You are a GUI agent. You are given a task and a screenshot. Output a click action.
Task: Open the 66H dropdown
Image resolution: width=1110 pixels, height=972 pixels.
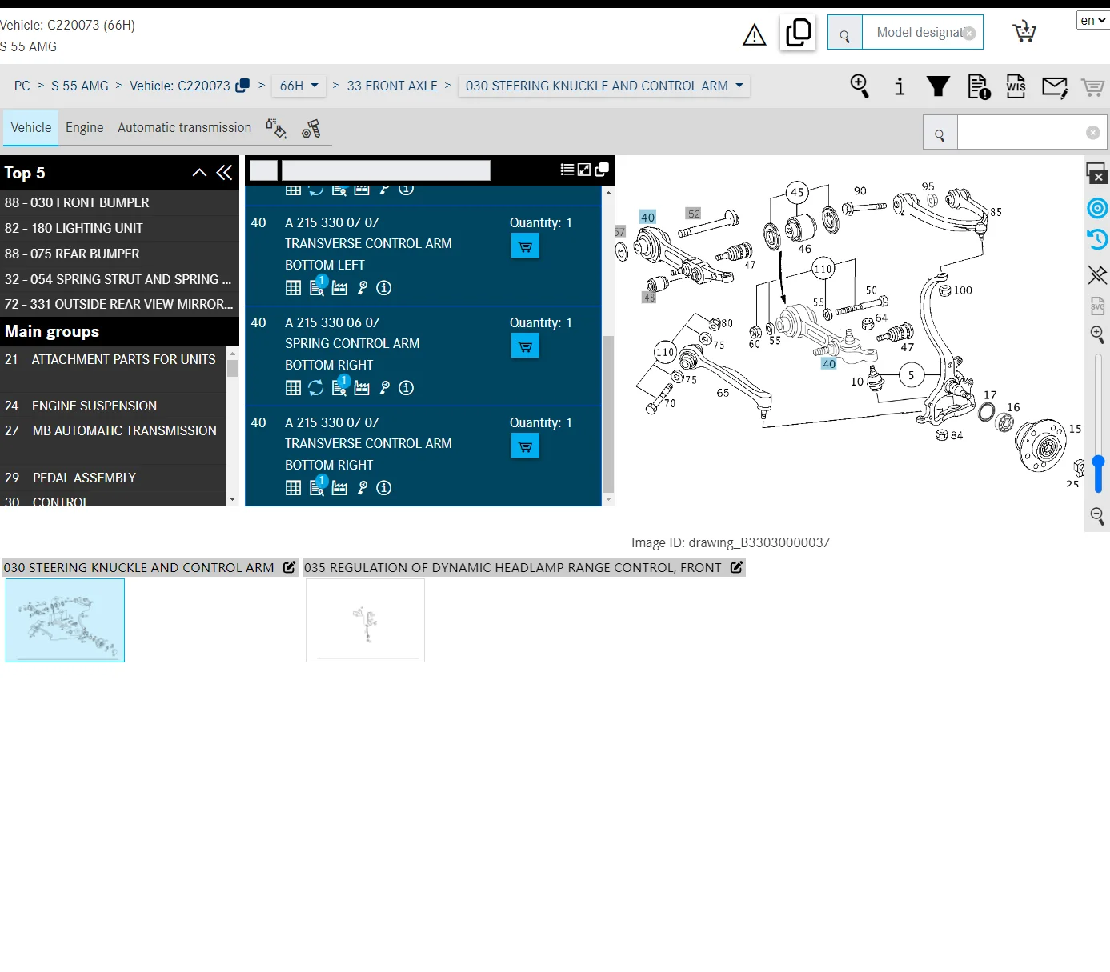point(299,86)
